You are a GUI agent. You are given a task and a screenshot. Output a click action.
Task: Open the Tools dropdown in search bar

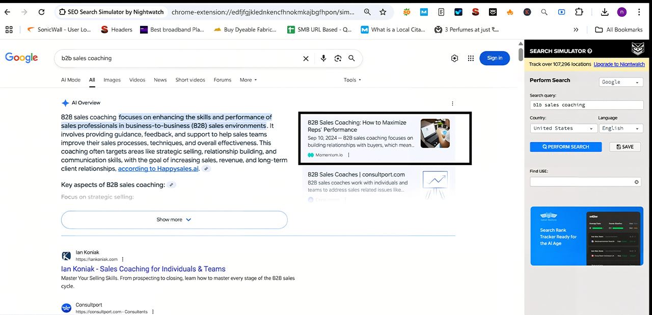pyautogui.click(x=352, y=80)
